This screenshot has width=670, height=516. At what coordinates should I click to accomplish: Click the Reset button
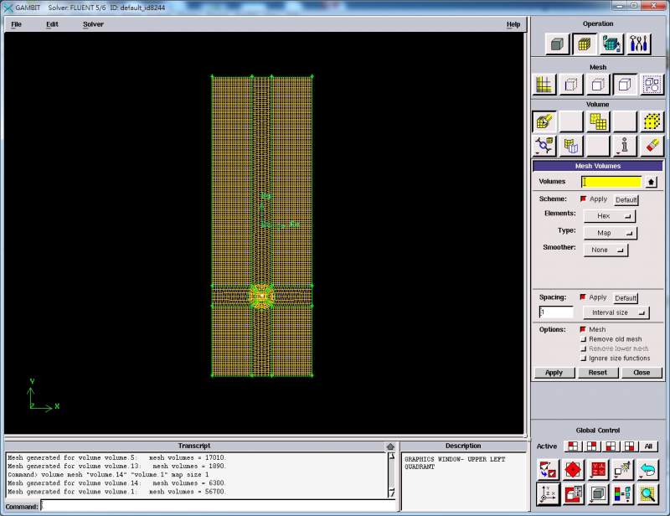pyautogui.click(x=597, y=373)
